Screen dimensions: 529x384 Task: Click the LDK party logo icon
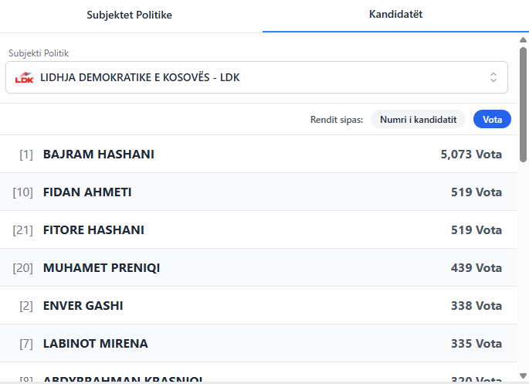coord(24,77)
